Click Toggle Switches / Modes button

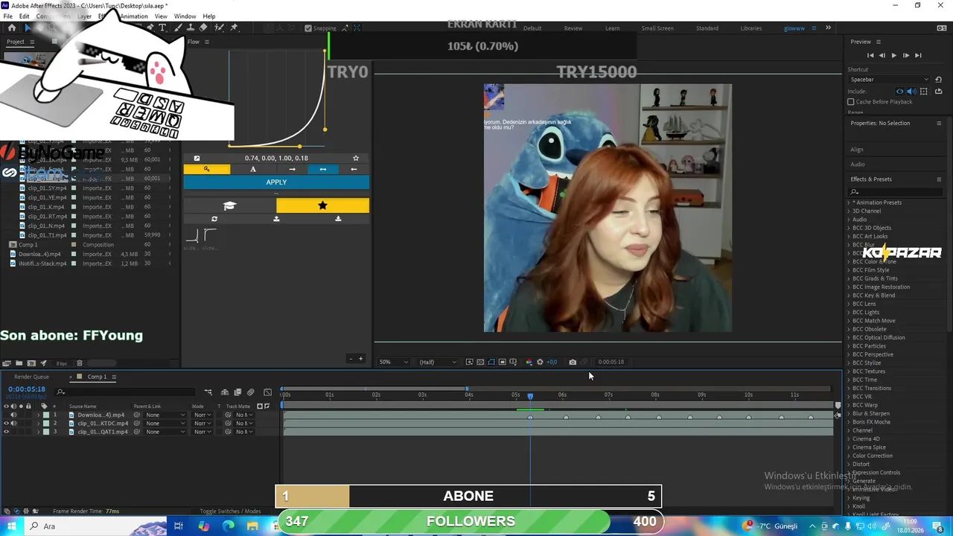[230, 511]
